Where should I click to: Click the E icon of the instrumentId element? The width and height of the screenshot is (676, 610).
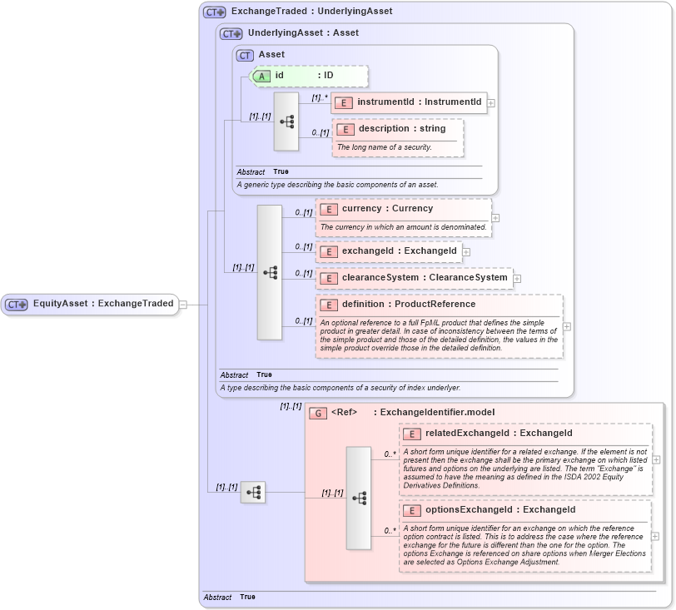click(345, 102)
